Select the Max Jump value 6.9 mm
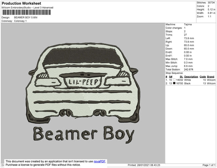Screen dimensions: 217x168 pyautogui.click(x=188, y=66)
